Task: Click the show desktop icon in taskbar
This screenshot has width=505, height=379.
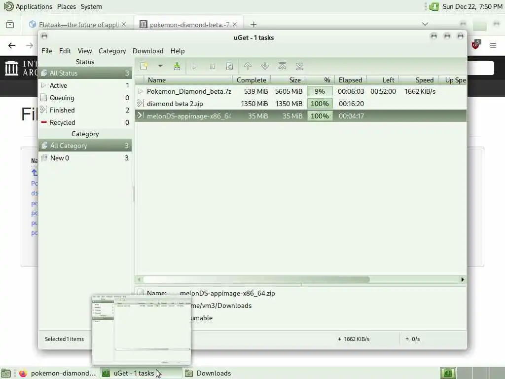Action: (6, 373)
